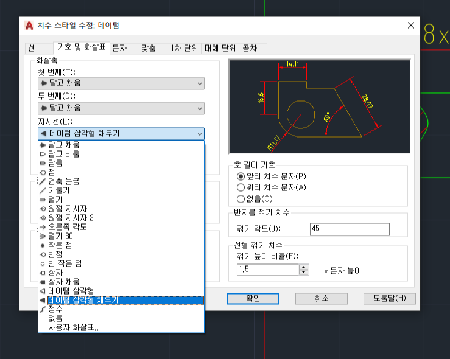Pick the 빈 작은 점 icon
The width and height of the screenshot is (450, 359).
(43, 263)
